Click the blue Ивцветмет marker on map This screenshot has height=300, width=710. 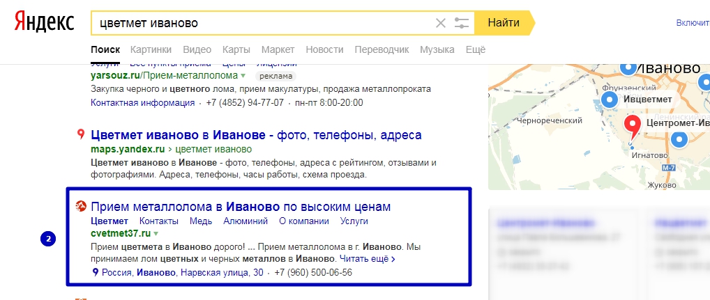tap(609, 100)
